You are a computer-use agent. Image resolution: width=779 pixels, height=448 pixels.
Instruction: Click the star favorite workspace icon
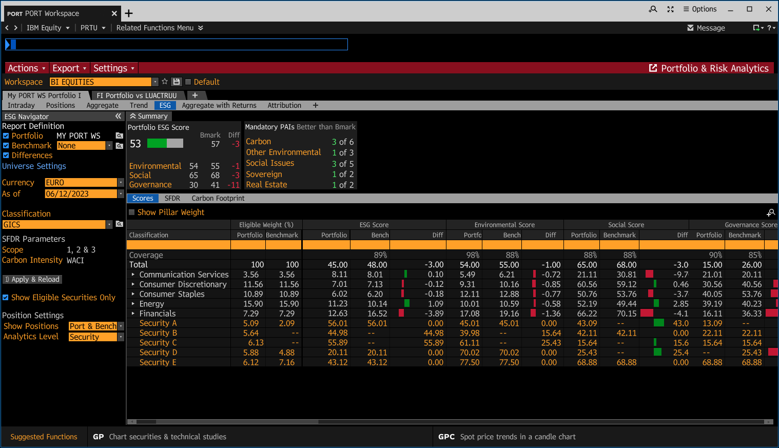click(x=165, y=82)
